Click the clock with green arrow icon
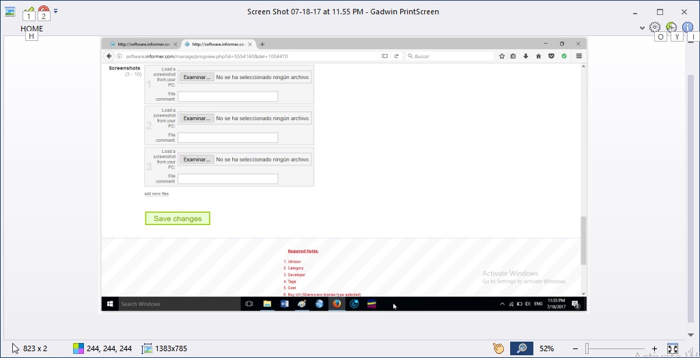This screenshot has height=358, width=700. coord(671,27)
